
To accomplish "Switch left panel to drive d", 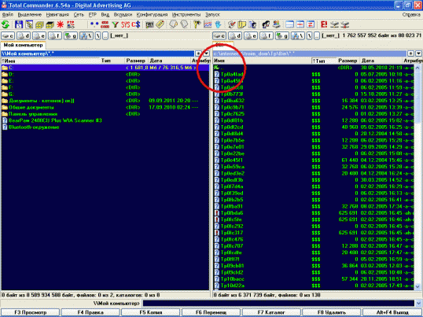I will (x=24, y=35).
